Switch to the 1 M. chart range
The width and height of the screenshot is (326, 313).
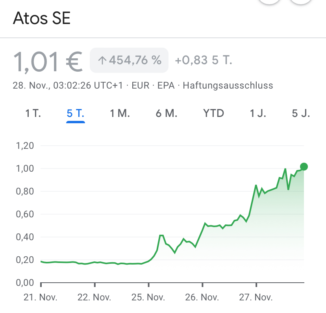tap(120, 113)
